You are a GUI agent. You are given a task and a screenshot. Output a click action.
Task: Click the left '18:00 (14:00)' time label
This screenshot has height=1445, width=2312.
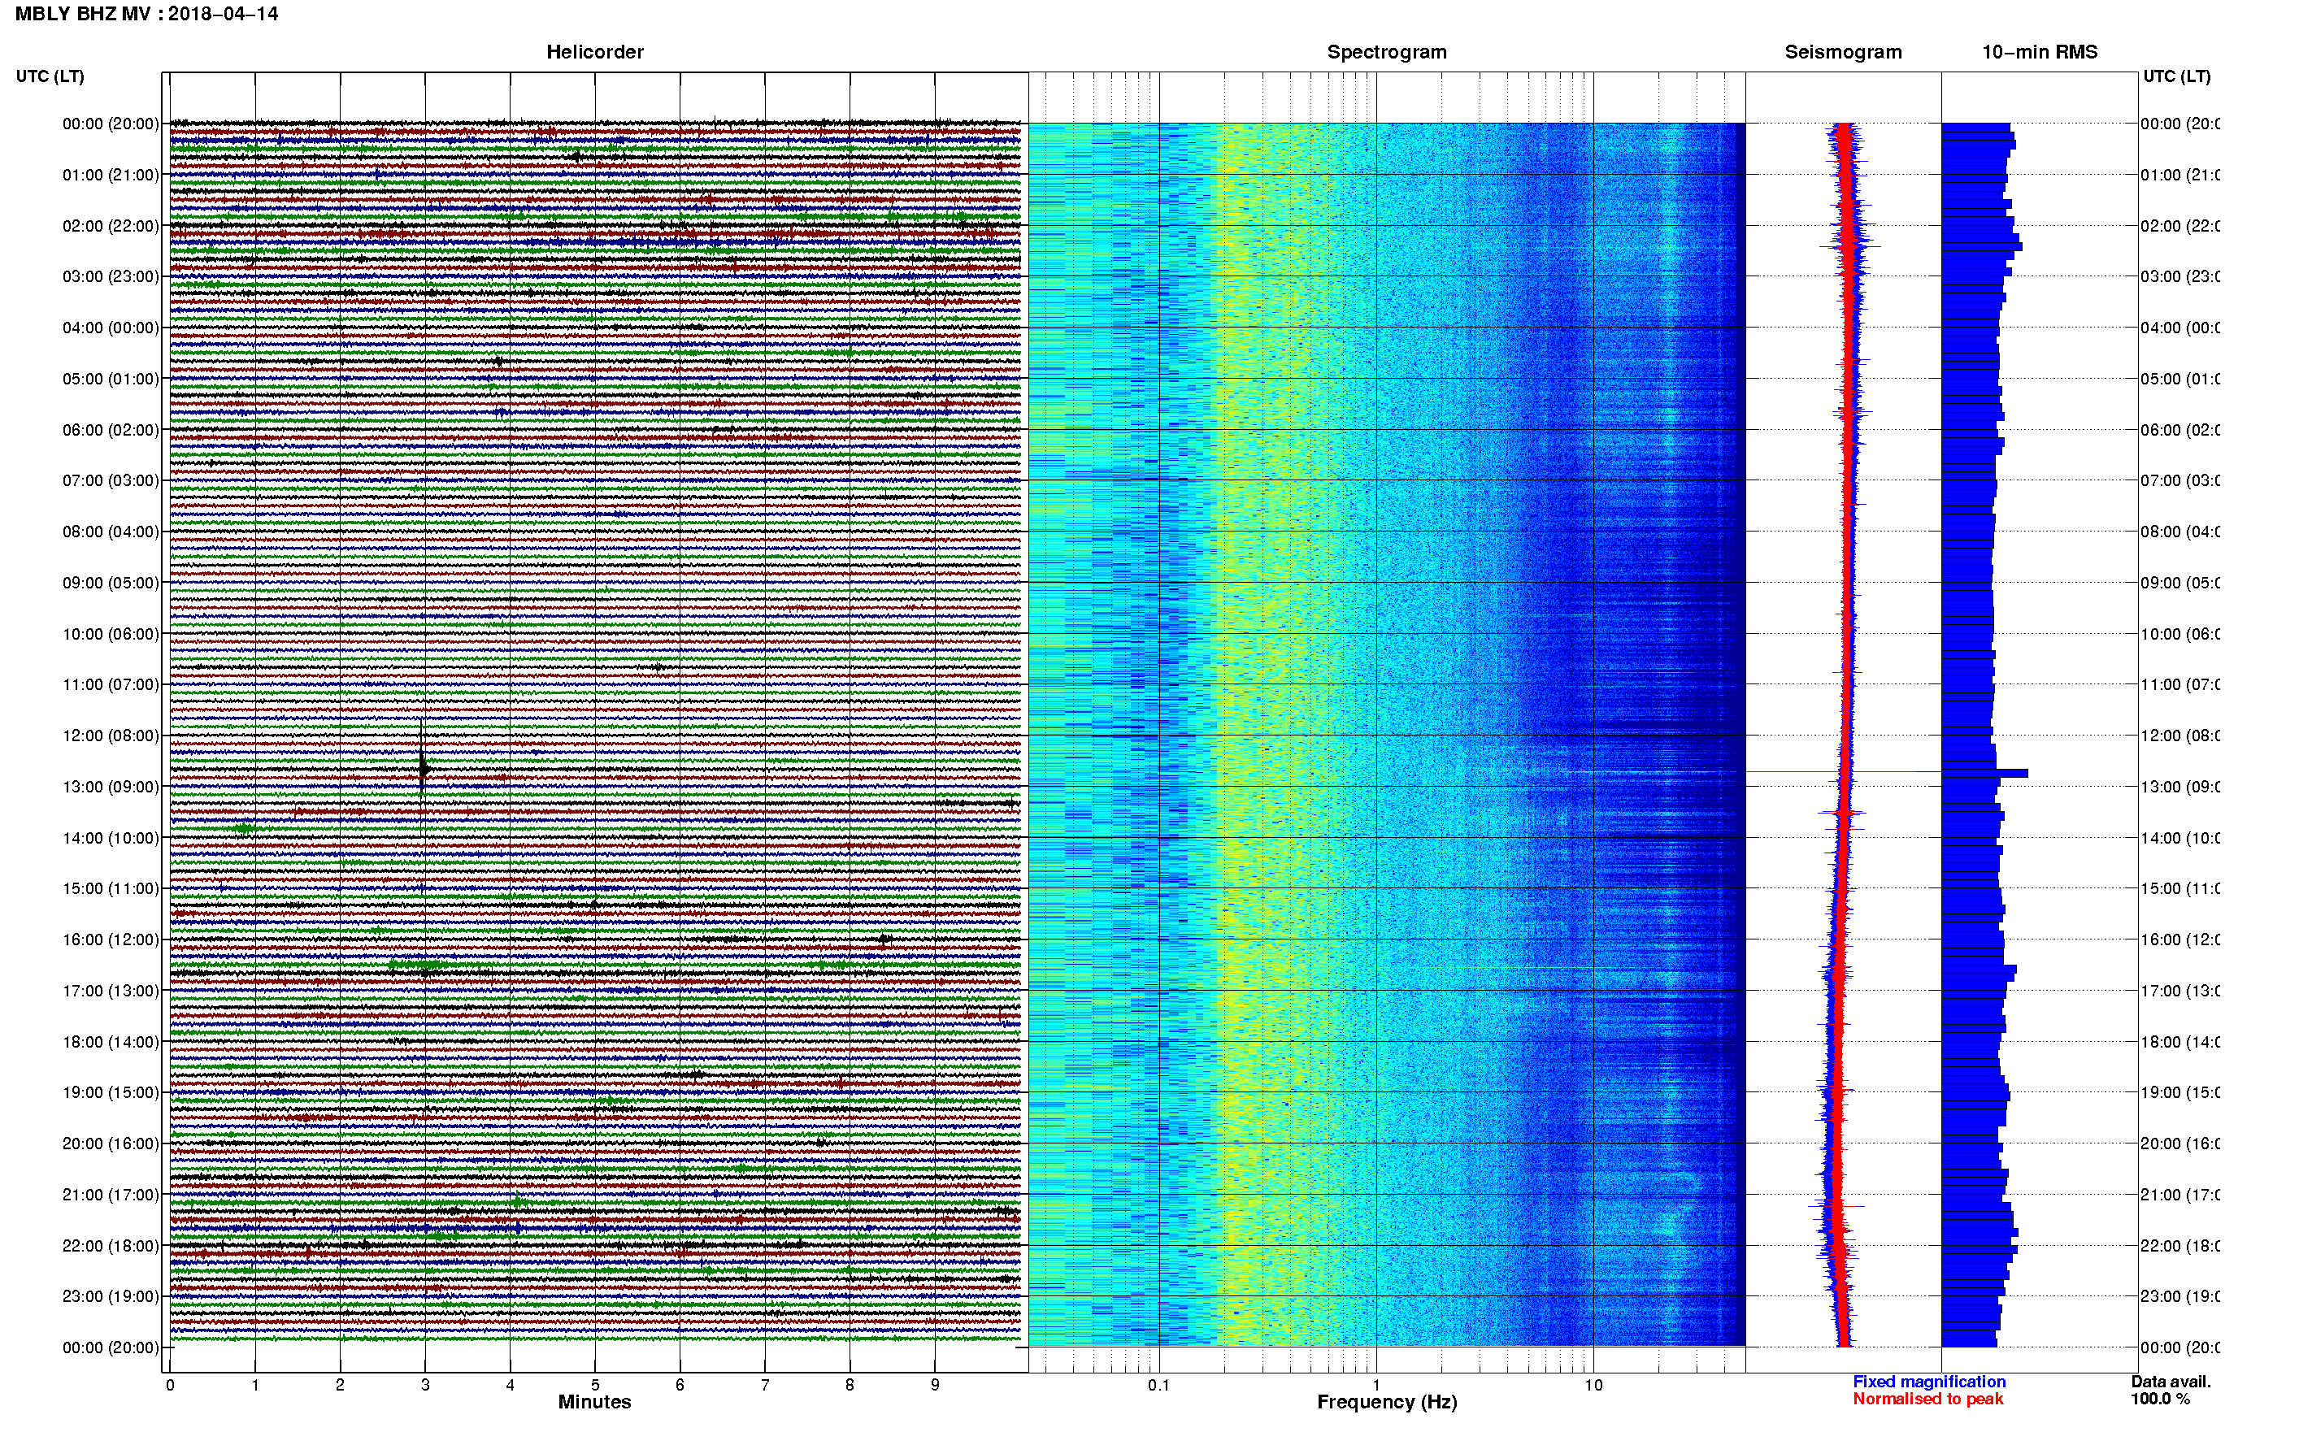[111, 1042]
